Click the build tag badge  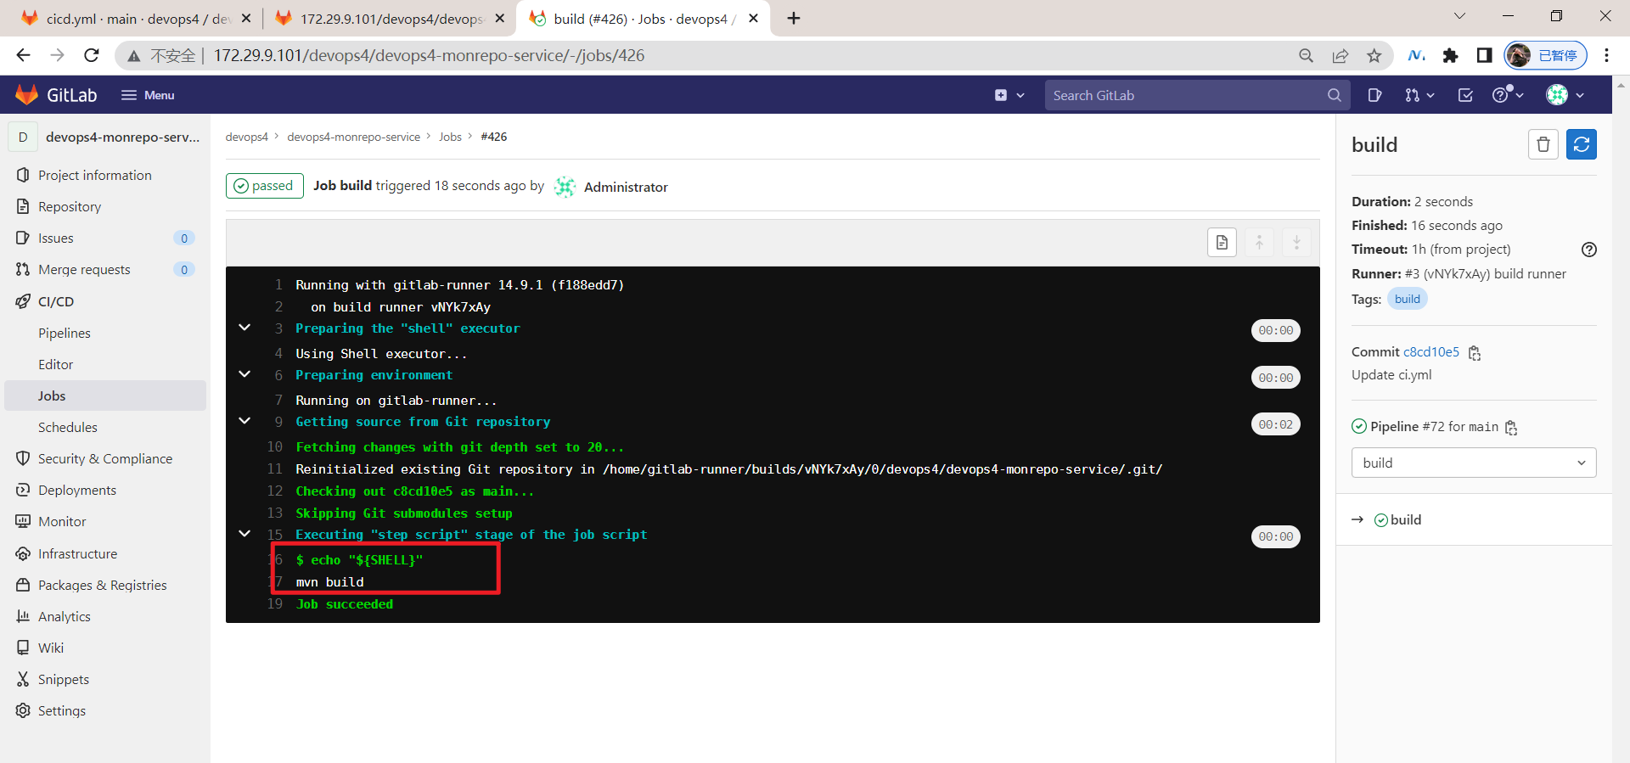tap(1407, 299)
